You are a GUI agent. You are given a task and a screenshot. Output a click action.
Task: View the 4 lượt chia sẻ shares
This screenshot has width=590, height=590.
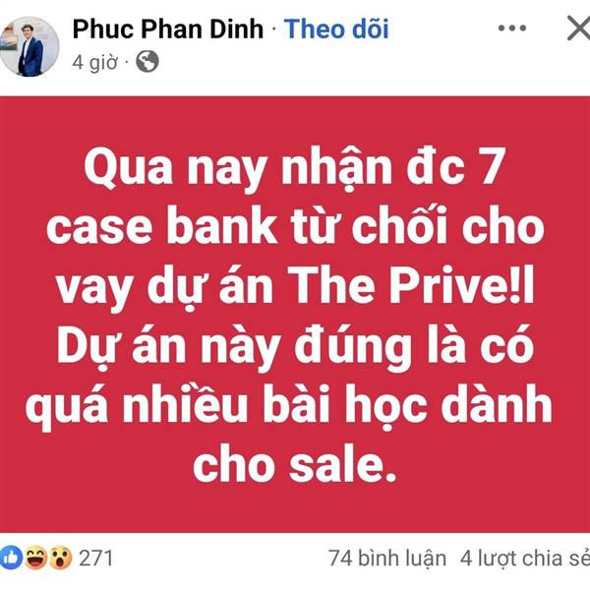click(525, 558)
